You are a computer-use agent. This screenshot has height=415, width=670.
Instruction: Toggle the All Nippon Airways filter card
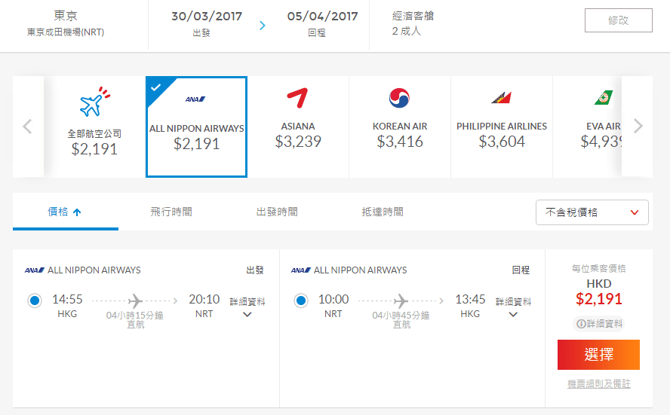point(196,127)
